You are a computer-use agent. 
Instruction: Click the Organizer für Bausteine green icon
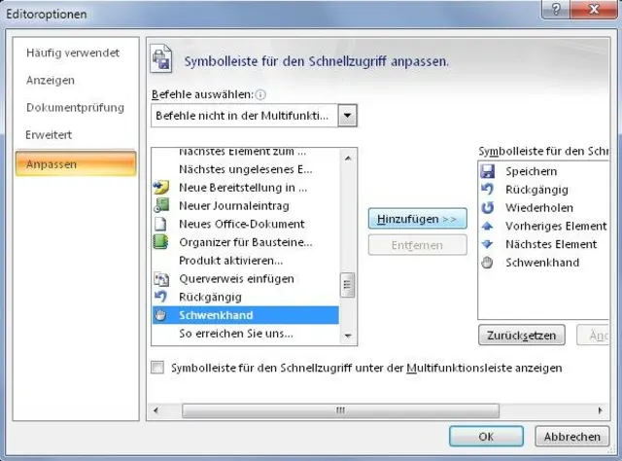click(x=160, y=242)
